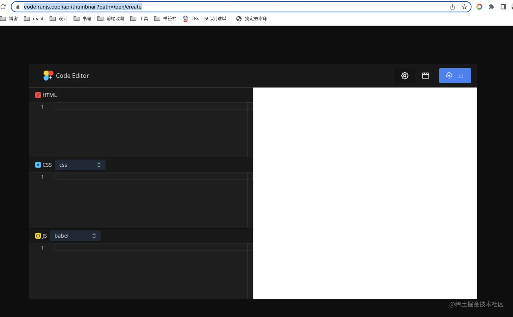Open the react bookmarks folder
This screenshot has width=513, height=317.
click(34, 19)
